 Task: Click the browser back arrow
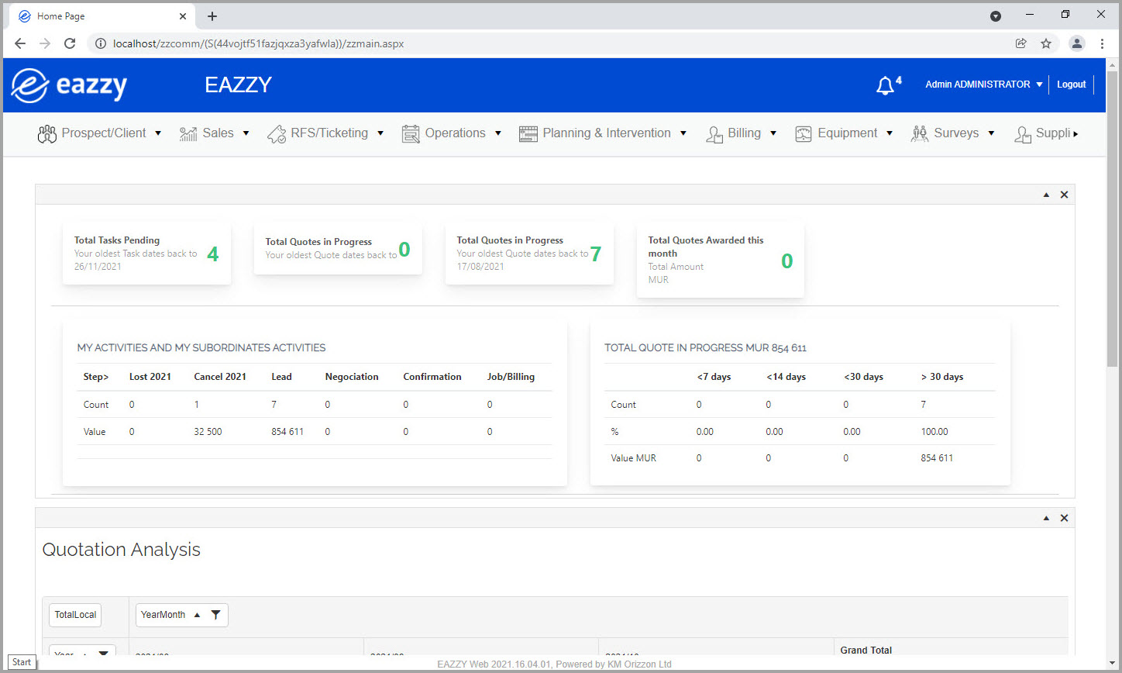click(x=20, y=43)
